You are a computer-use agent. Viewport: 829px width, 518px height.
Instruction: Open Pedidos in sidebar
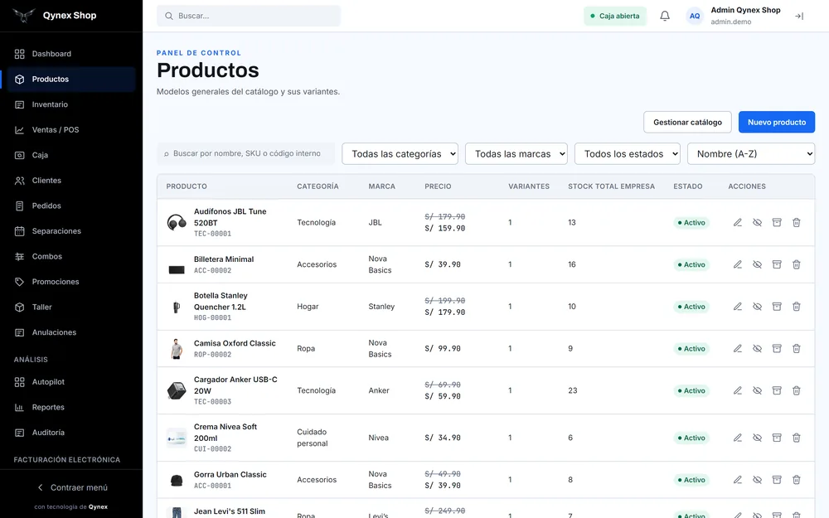[71, 206]
